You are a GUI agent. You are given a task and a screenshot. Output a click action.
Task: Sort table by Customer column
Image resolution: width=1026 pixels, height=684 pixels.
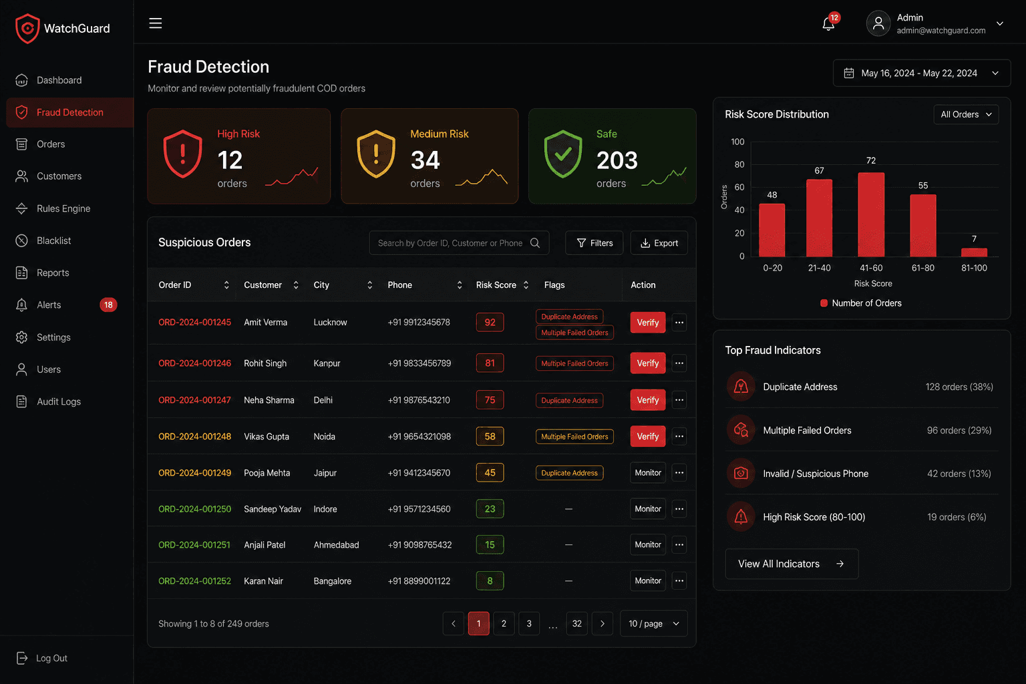296,285
